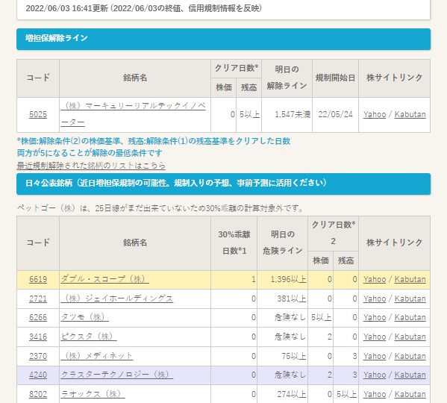Open マーキュリーリアルテックイノベーター company link
This screenshot has height=403, width=447.
(x=133, y=114)
